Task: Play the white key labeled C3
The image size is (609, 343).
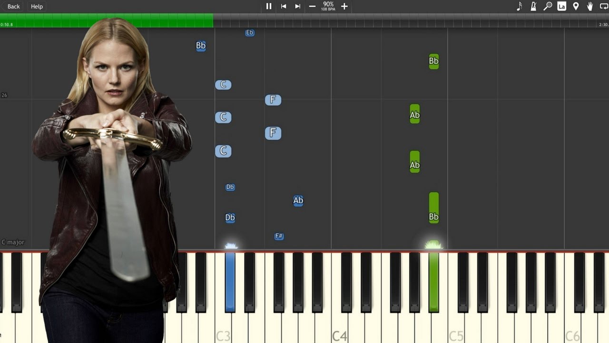Action: (223, 329)
